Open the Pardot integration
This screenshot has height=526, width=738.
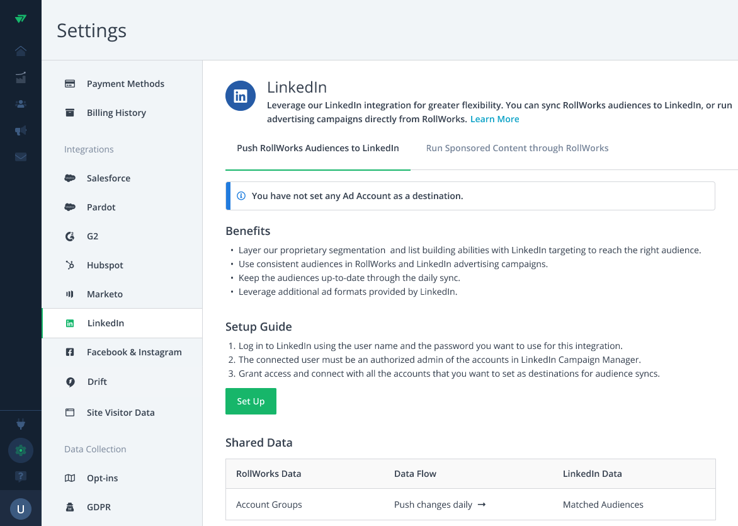coord(122,207)
